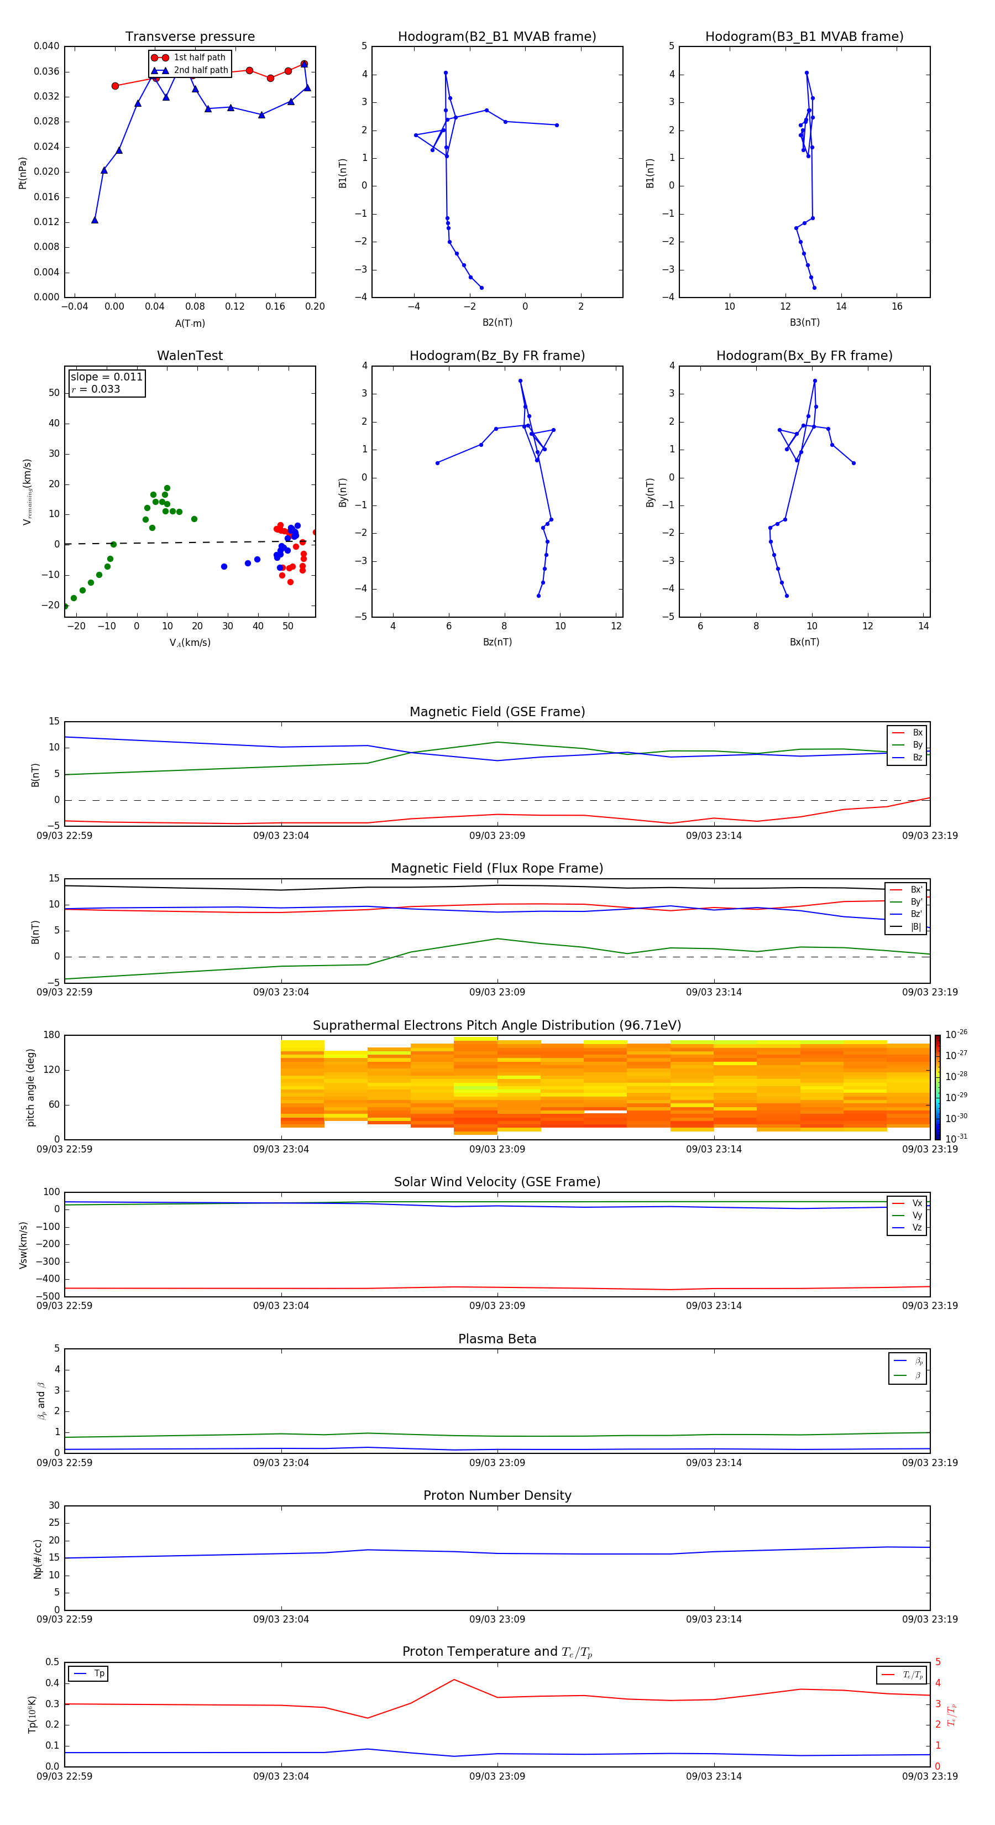Select the Bx' entry in flux rope legend
The height and width of the screenshot is (1825, 995).
907,890
